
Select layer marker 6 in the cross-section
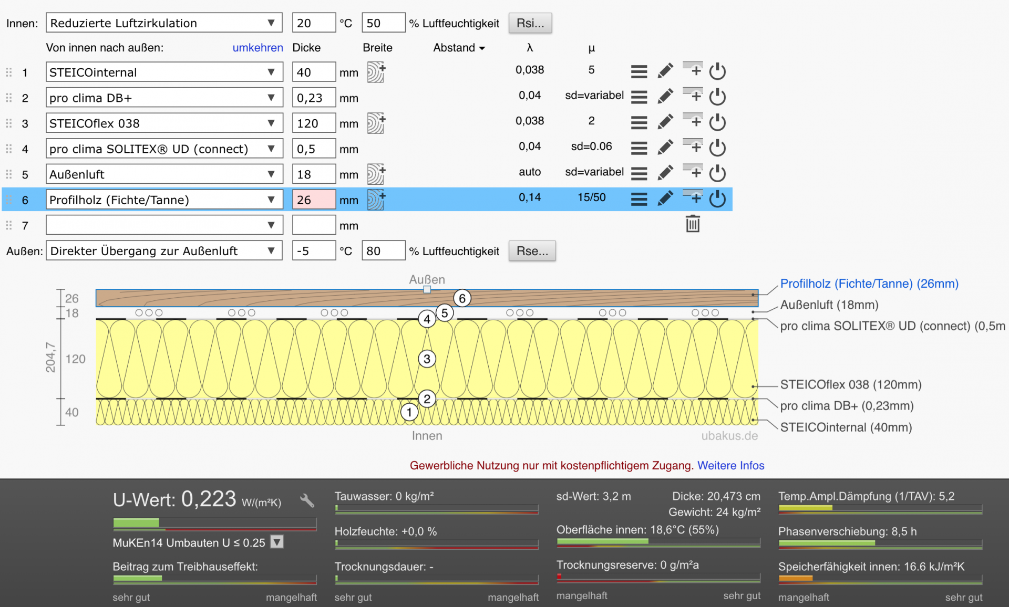coord(462,298)
